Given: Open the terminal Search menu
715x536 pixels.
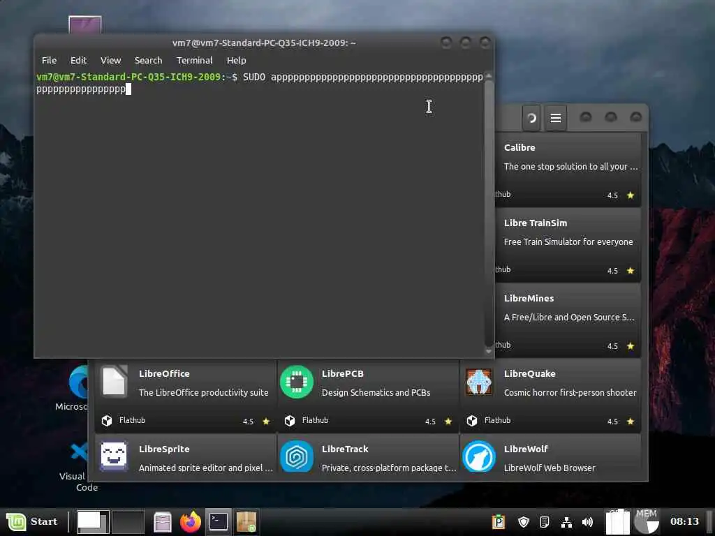Looking at the screenshot, I should point(148,60).
